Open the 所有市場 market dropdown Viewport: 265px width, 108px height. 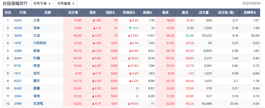point(42,4)
